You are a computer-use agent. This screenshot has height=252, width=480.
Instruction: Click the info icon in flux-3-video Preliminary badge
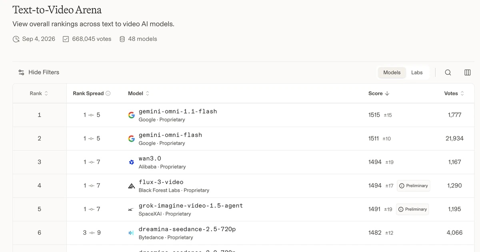(402, 186)
